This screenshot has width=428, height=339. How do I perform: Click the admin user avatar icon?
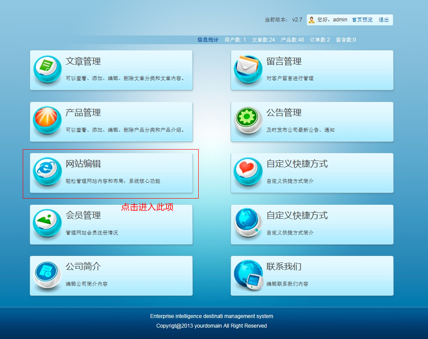[312, 20]
